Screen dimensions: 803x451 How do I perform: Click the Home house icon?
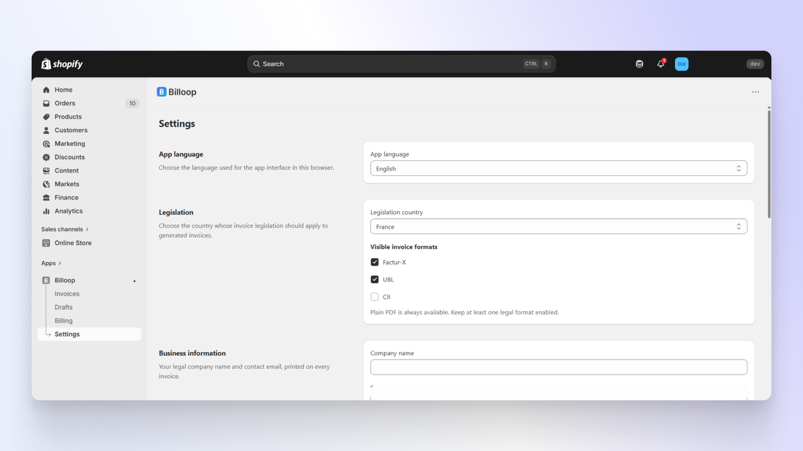point(46,90)
